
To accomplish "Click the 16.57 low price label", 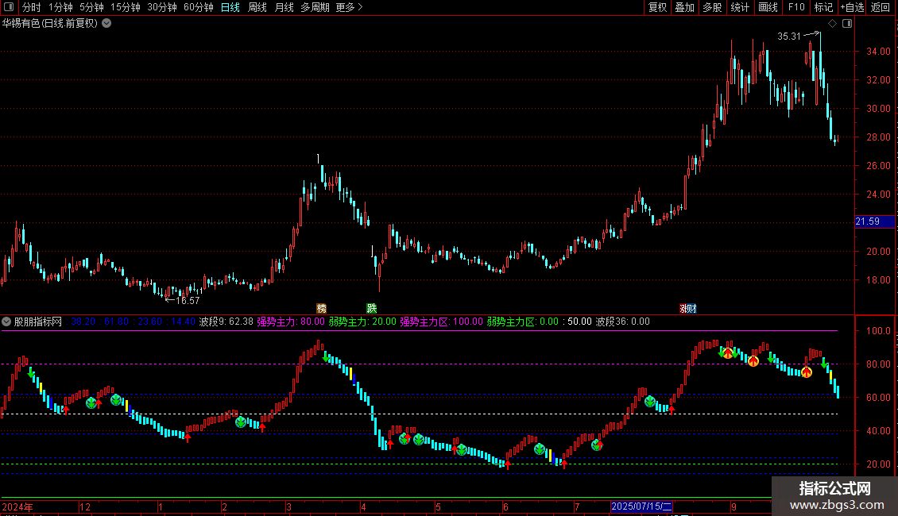I will point(188,300).
